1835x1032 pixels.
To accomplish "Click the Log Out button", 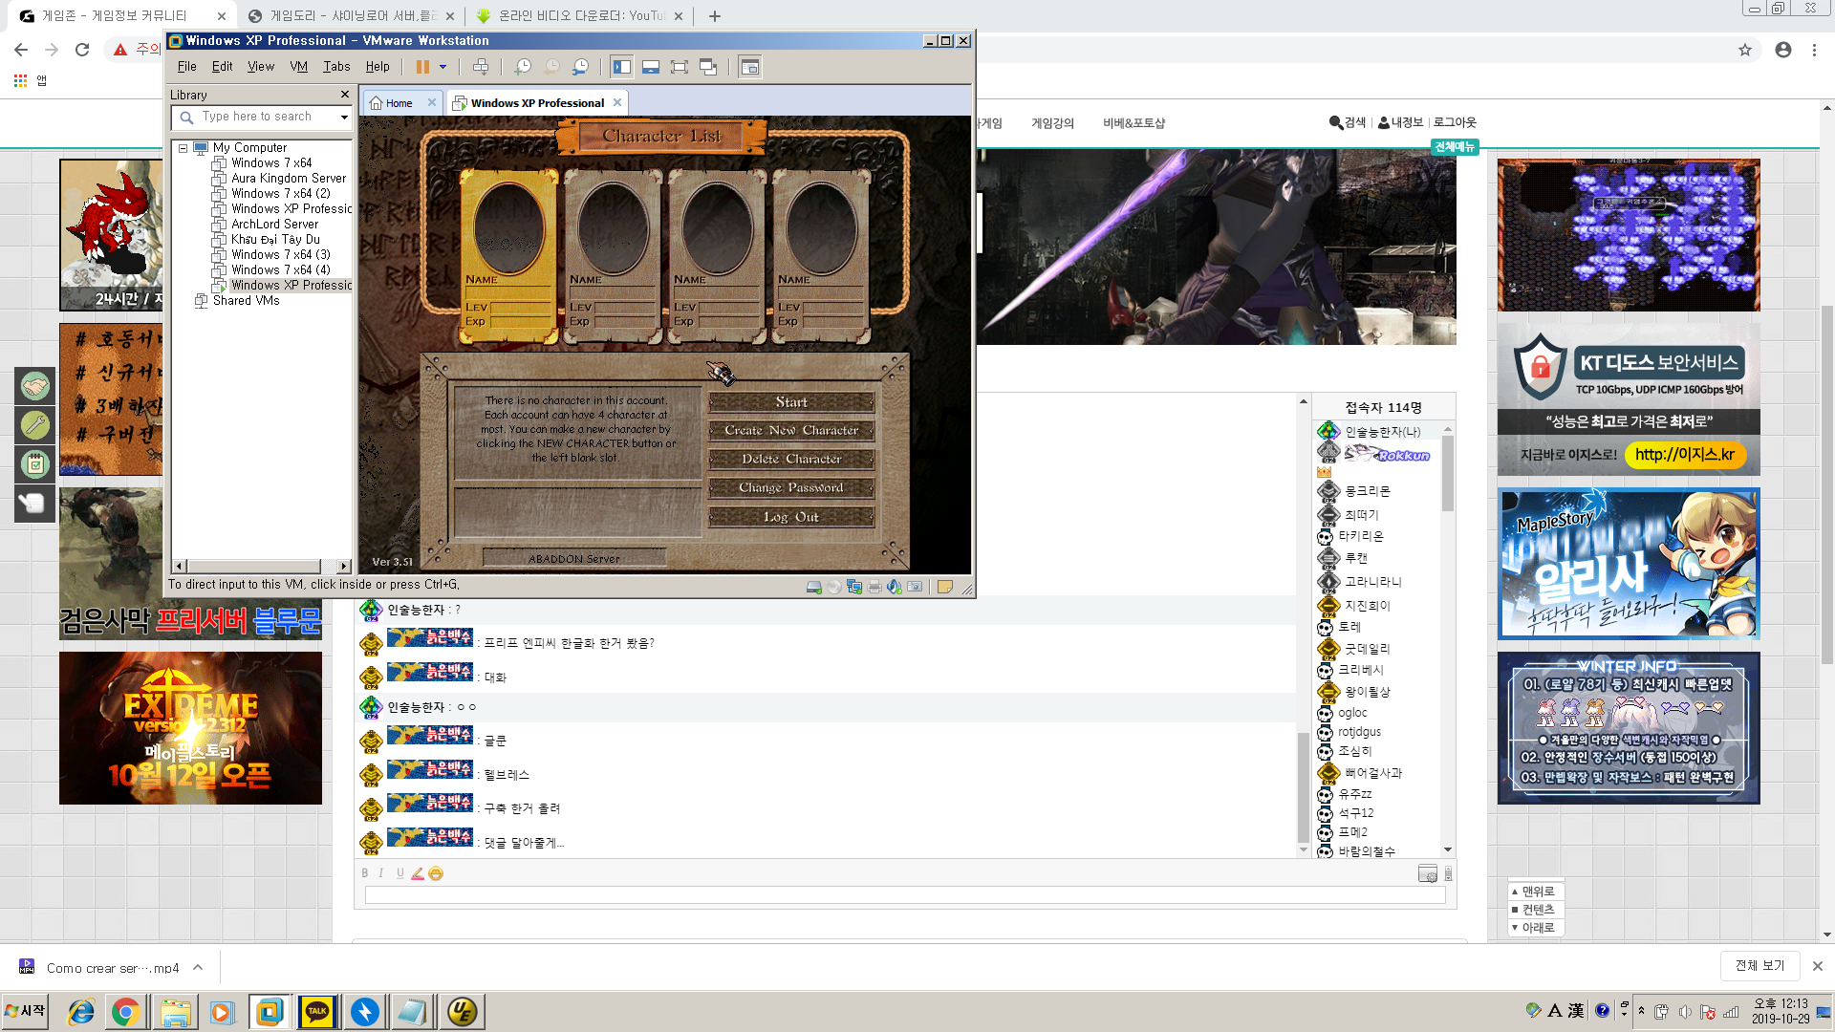I will 791,517.
